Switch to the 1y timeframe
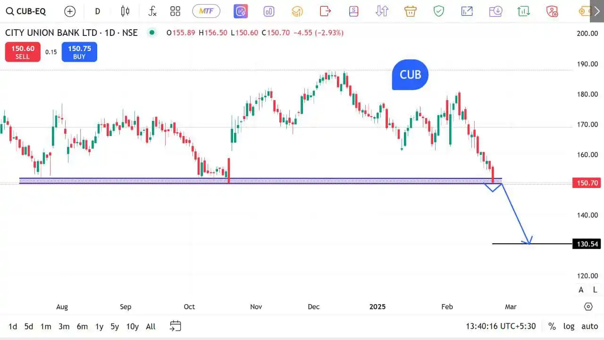 (x=99, y=326)
